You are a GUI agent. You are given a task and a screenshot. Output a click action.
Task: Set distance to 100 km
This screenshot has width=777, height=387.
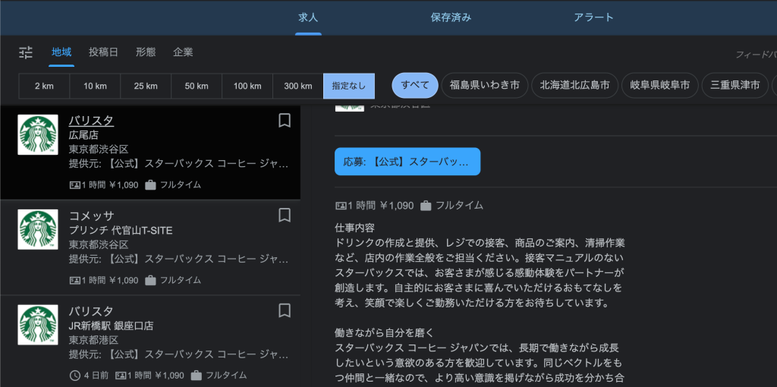[247, 87]
